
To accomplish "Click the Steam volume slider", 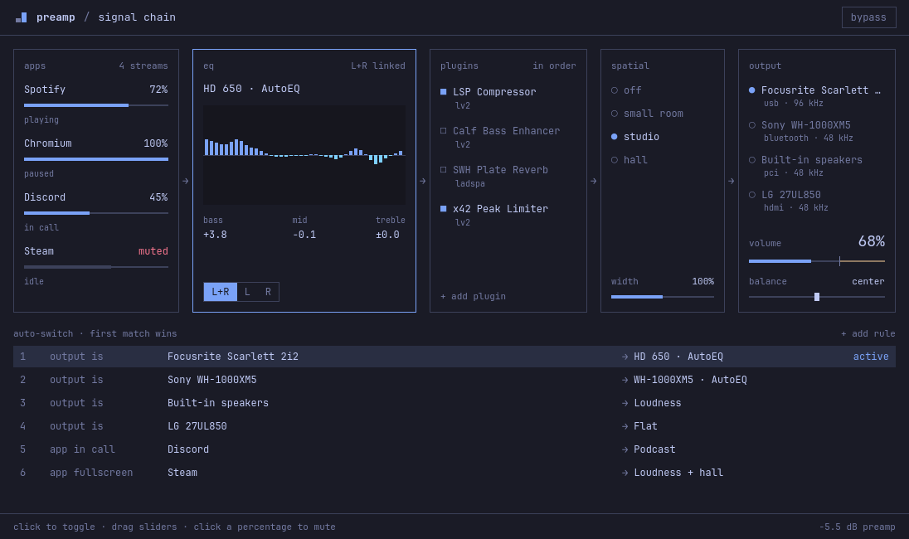I will [96, 267].
